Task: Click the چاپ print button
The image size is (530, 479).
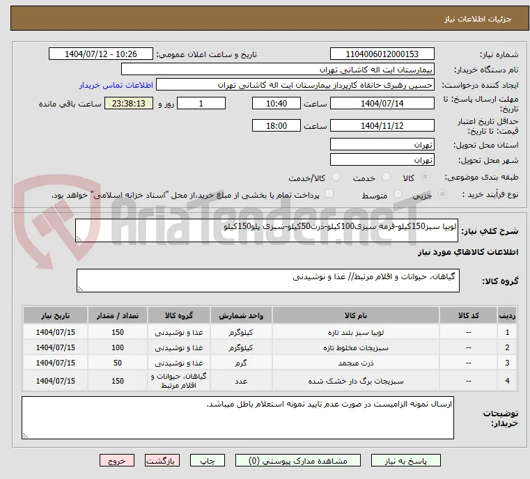Action: click(208, 460)
